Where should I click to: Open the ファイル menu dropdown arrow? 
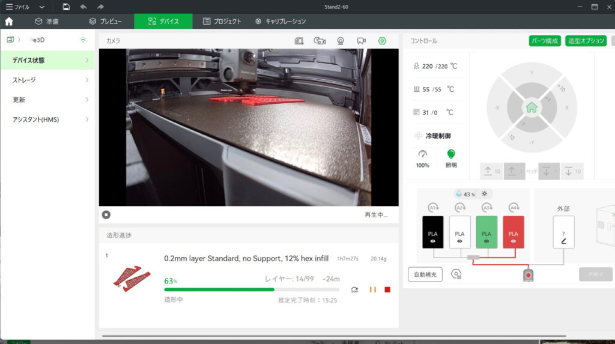click(x=41, y=7)
